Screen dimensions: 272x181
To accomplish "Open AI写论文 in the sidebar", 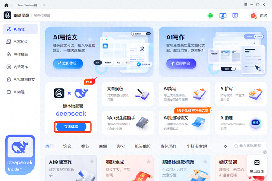I will 20,42.
